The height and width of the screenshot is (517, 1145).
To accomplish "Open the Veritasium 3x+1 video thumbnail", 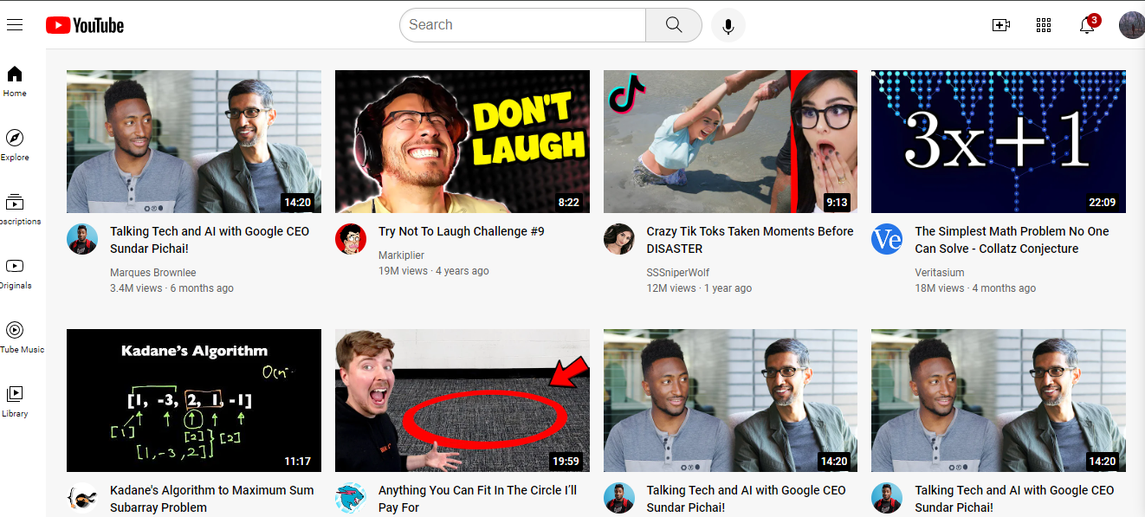I will tap(998, 141).
